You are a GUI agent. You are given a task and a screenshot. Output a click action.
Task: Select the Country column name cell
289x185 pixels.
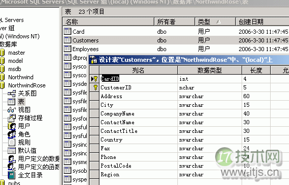point(139,140)
